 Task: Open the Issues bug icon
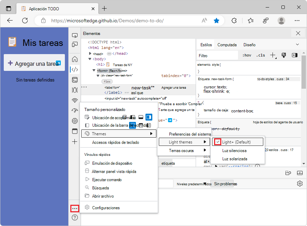[74, 90]
